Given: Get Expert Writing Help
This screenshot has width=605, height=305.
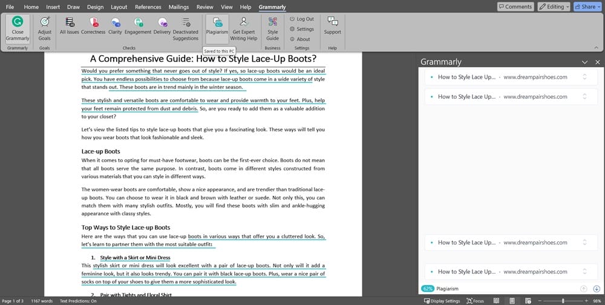Looking at the screenshot, I should (243, 28).
